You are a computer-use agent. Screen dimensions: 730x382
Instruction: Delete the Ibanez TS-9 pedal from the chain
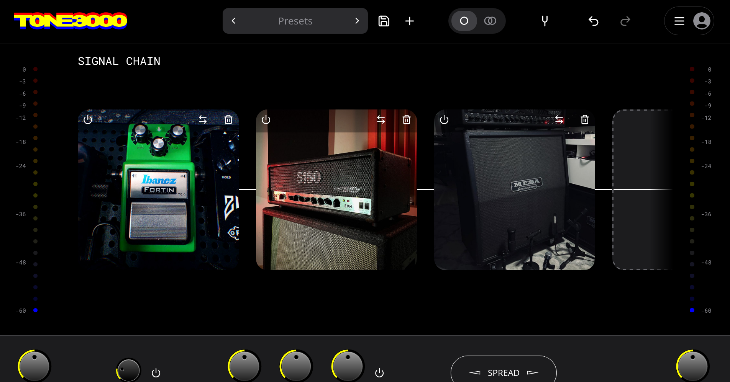(x=228, y=120)
